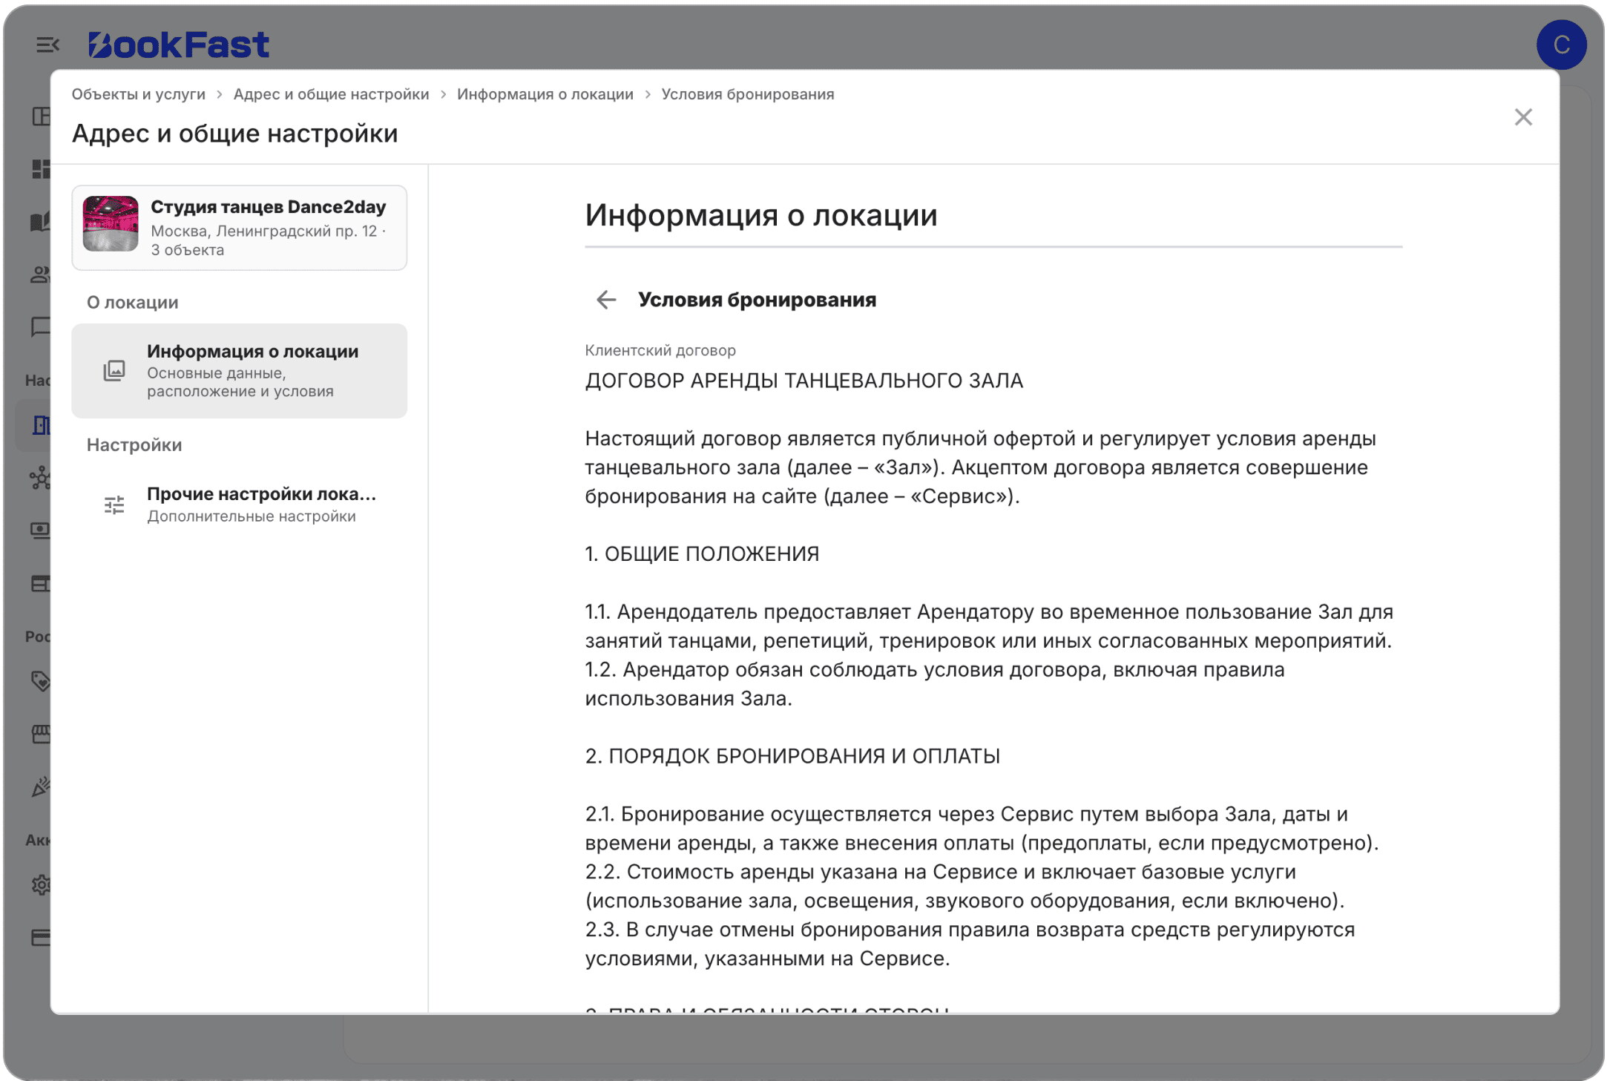Click the О локации section label
This screenshot has height=1081, width=1607.
tap(133, 302)
